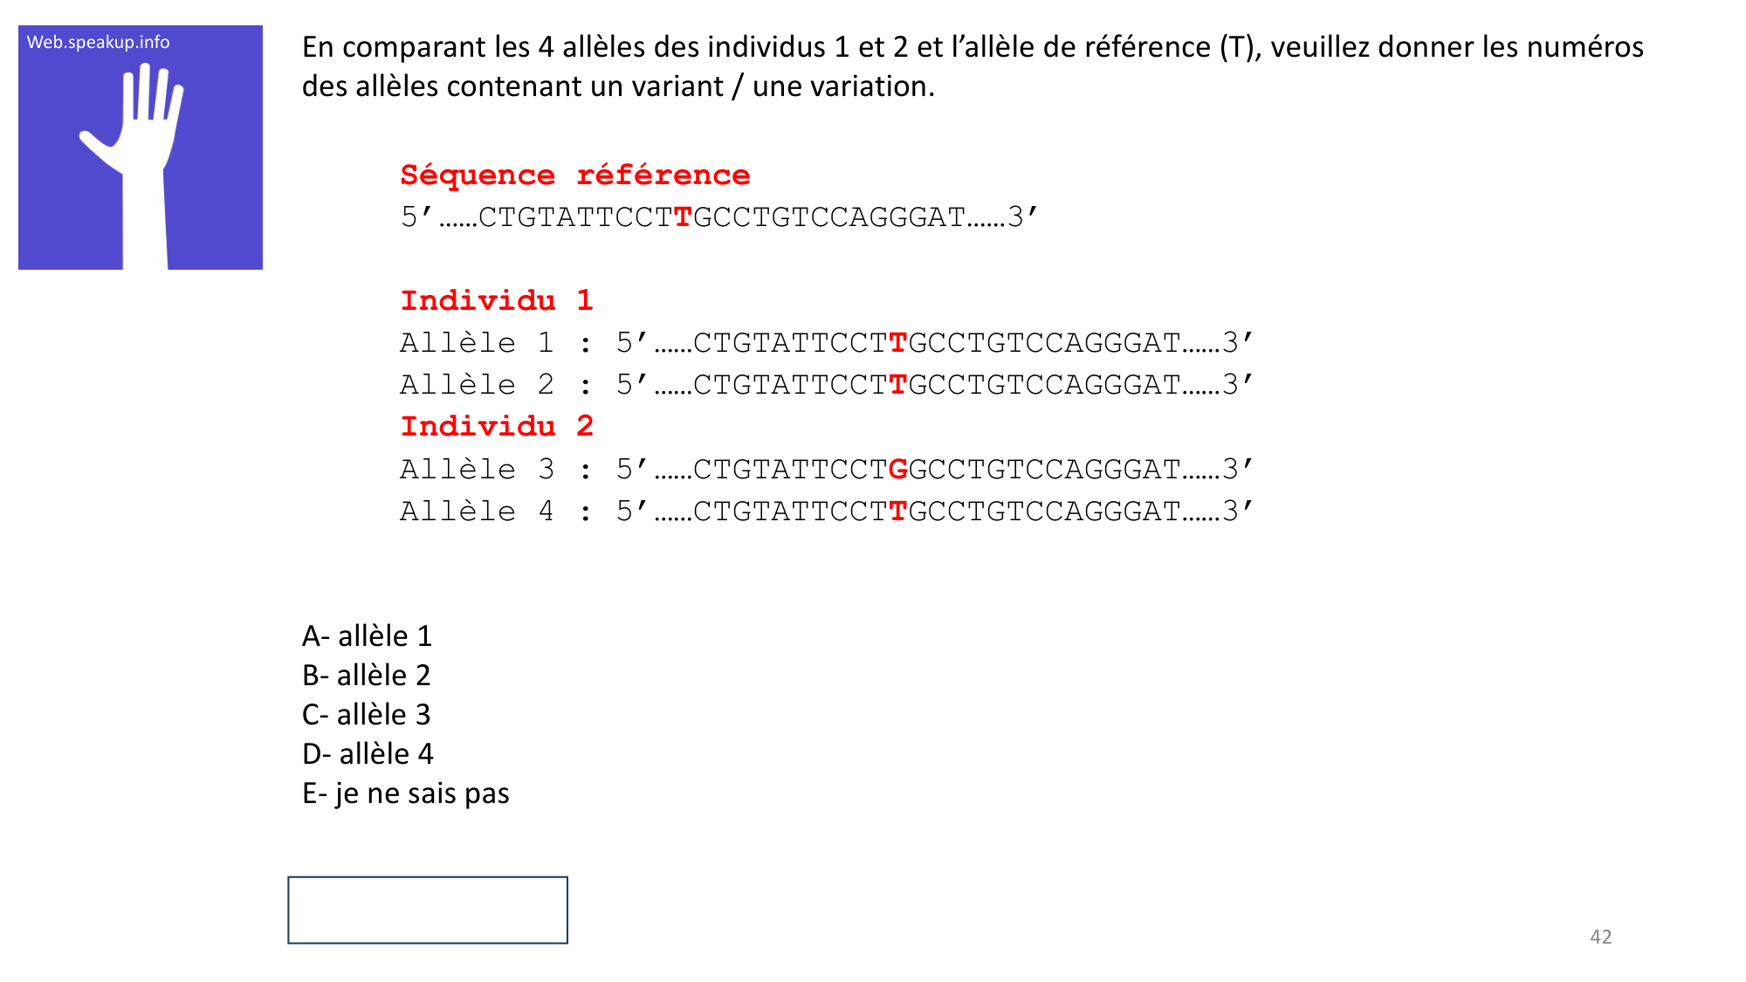Select answer B- allèle 2
The width and height of the screenshot is (1746, 982).
point(367,676)
